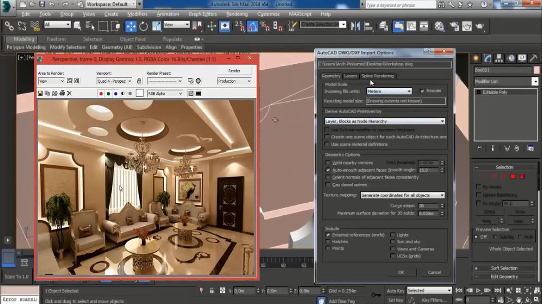
Task: Click the Render button
Action: [x=234, y=71]
